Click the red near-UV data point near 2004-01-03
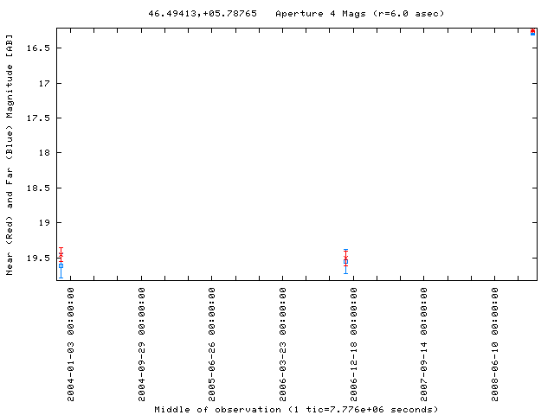Screen dimensions: 554x415 pos(61,254)
